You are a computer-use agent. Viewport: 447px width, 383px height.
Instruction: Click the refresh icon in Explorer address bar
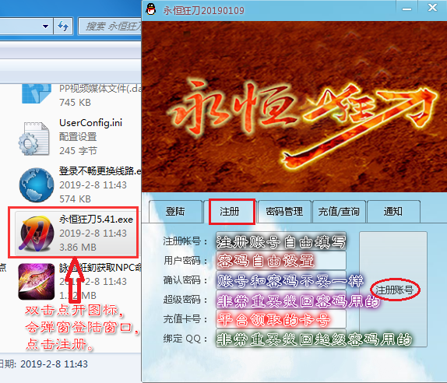coord(63,26)
